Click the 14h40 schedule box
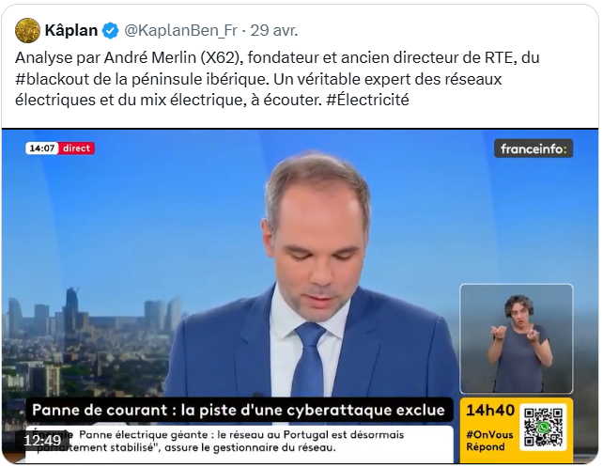This screenshot has height=468, width=603. pos(516,430)
